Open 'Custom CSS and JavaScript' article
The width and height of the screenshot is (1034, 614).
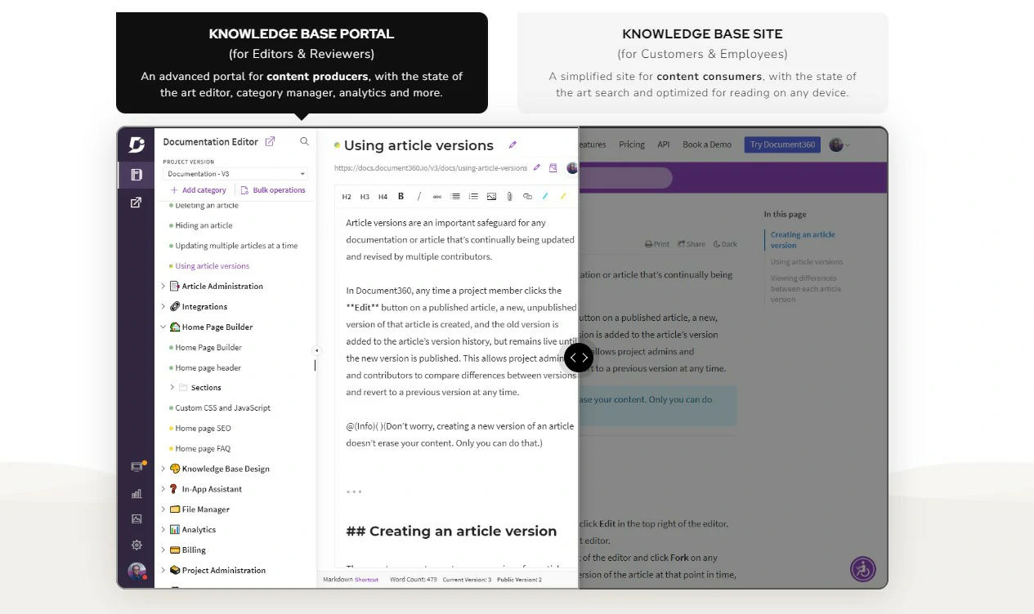[222, 408]
